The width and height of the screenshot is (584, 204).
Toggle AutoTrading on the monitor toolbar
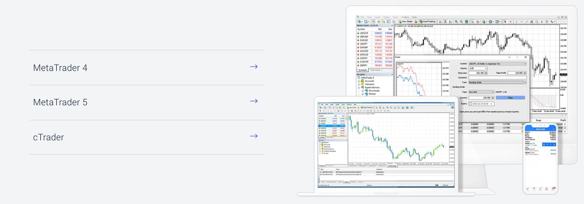tap(428, 22)
